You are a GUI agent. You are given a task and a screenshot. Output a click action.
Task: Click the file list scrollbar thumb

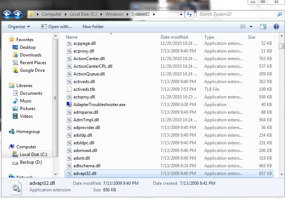(281, 46)
